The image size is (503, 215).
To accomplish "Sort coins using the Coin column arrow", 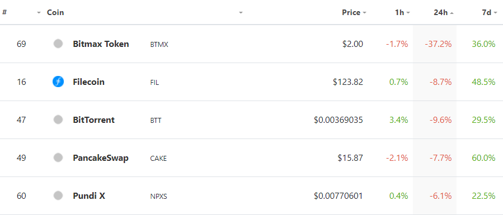I will (x=241, y=13).
